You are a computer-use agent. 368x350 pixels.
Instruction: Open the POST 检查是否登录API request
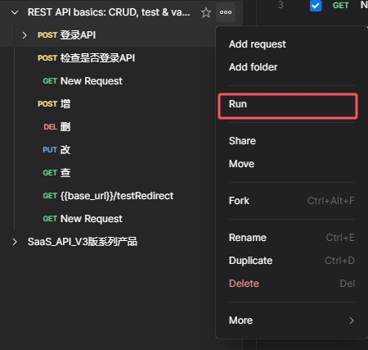tap(86, 58)
